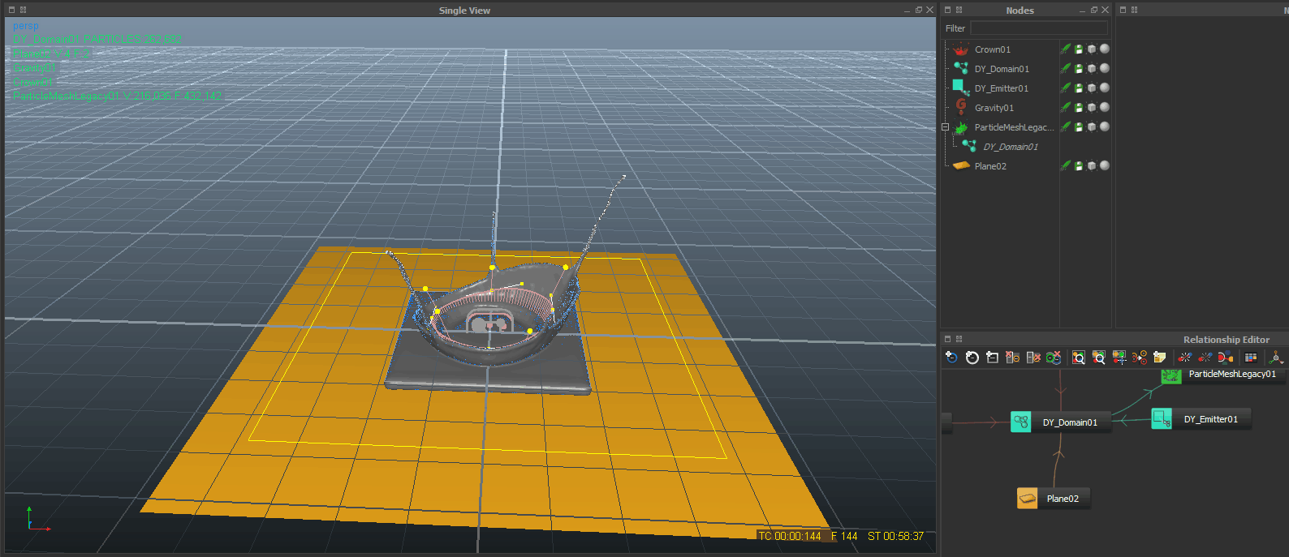Collapse the ParticleMeshLegacy tree item

point(945,127)
